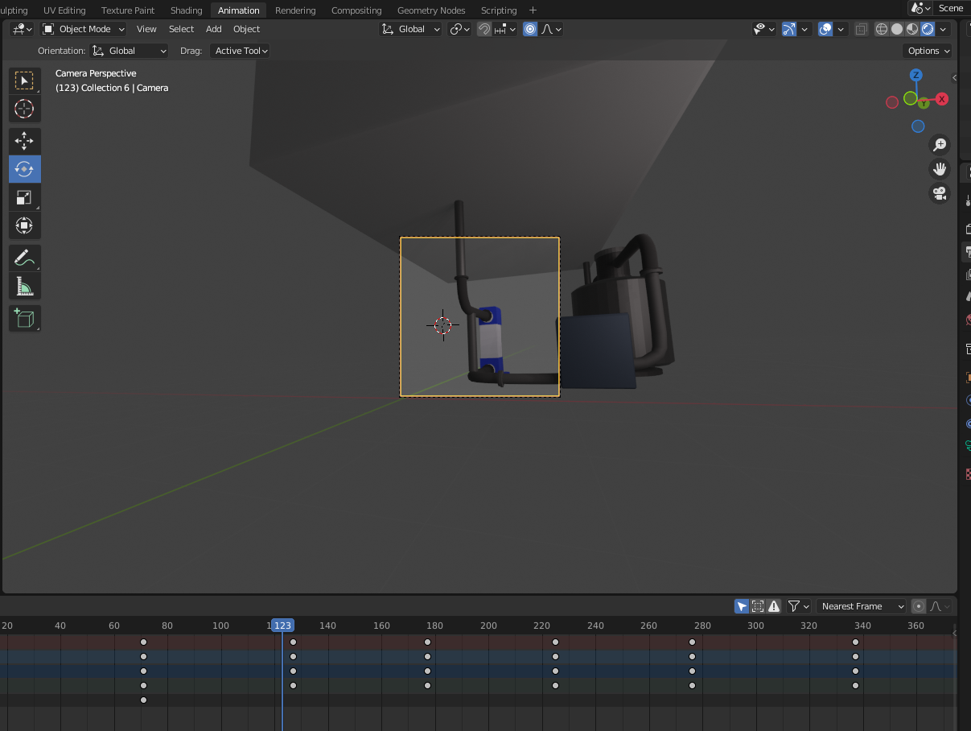Select the Scale tool

(x=24, y=197)
